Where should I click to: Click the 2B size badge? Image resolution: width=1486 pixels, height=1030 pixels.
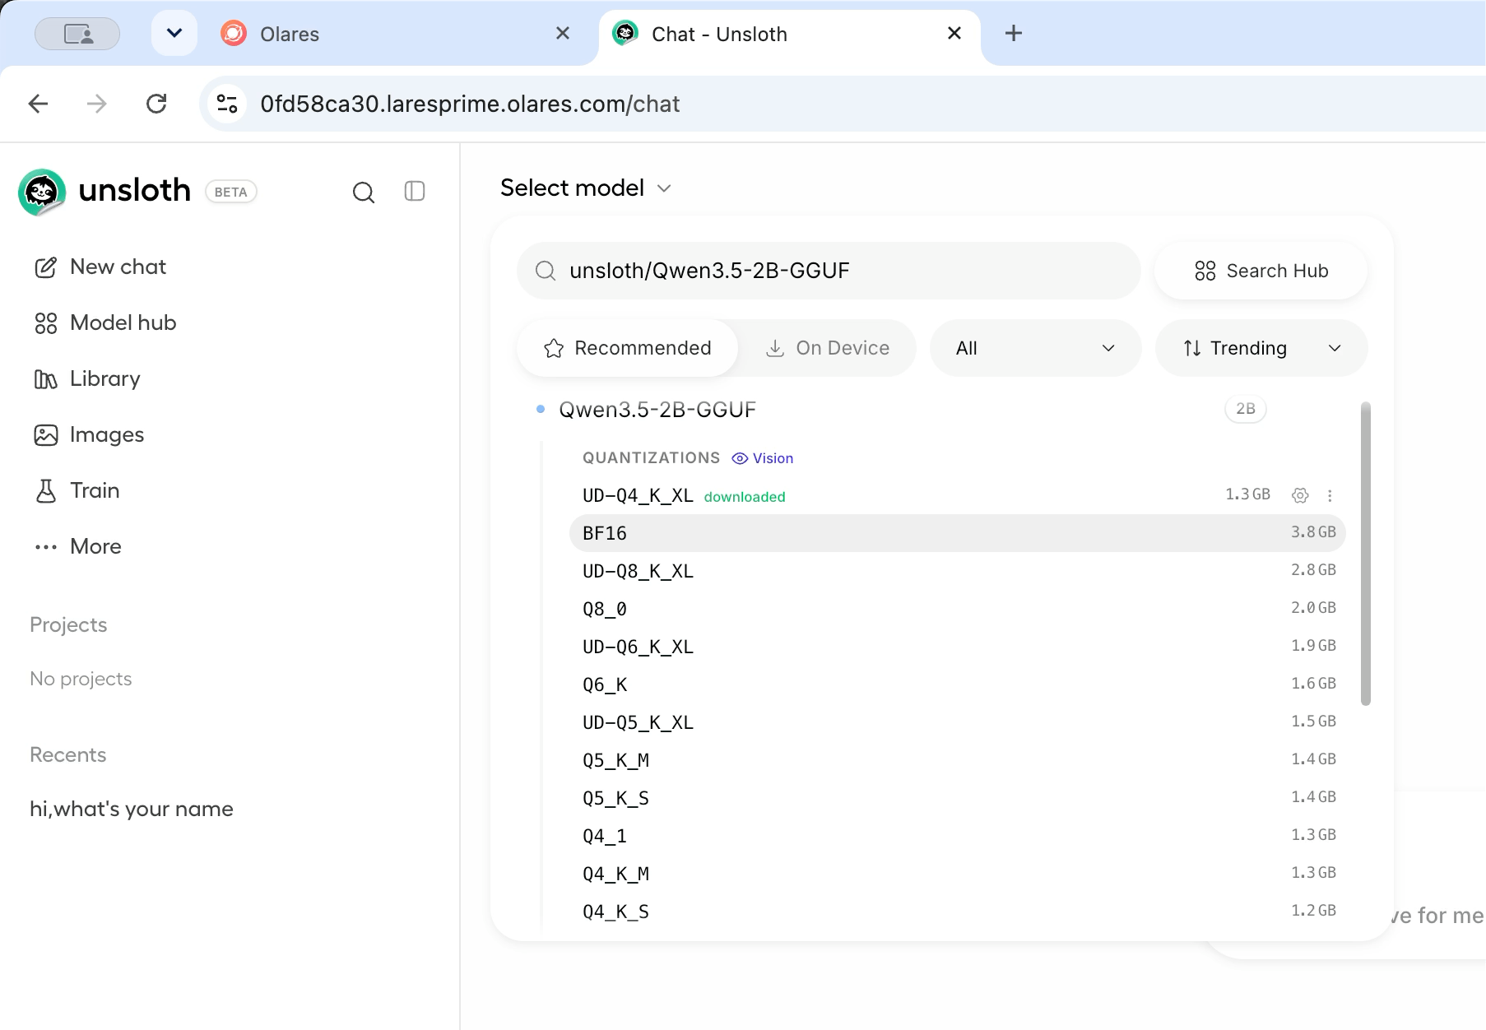[1245, 409]
